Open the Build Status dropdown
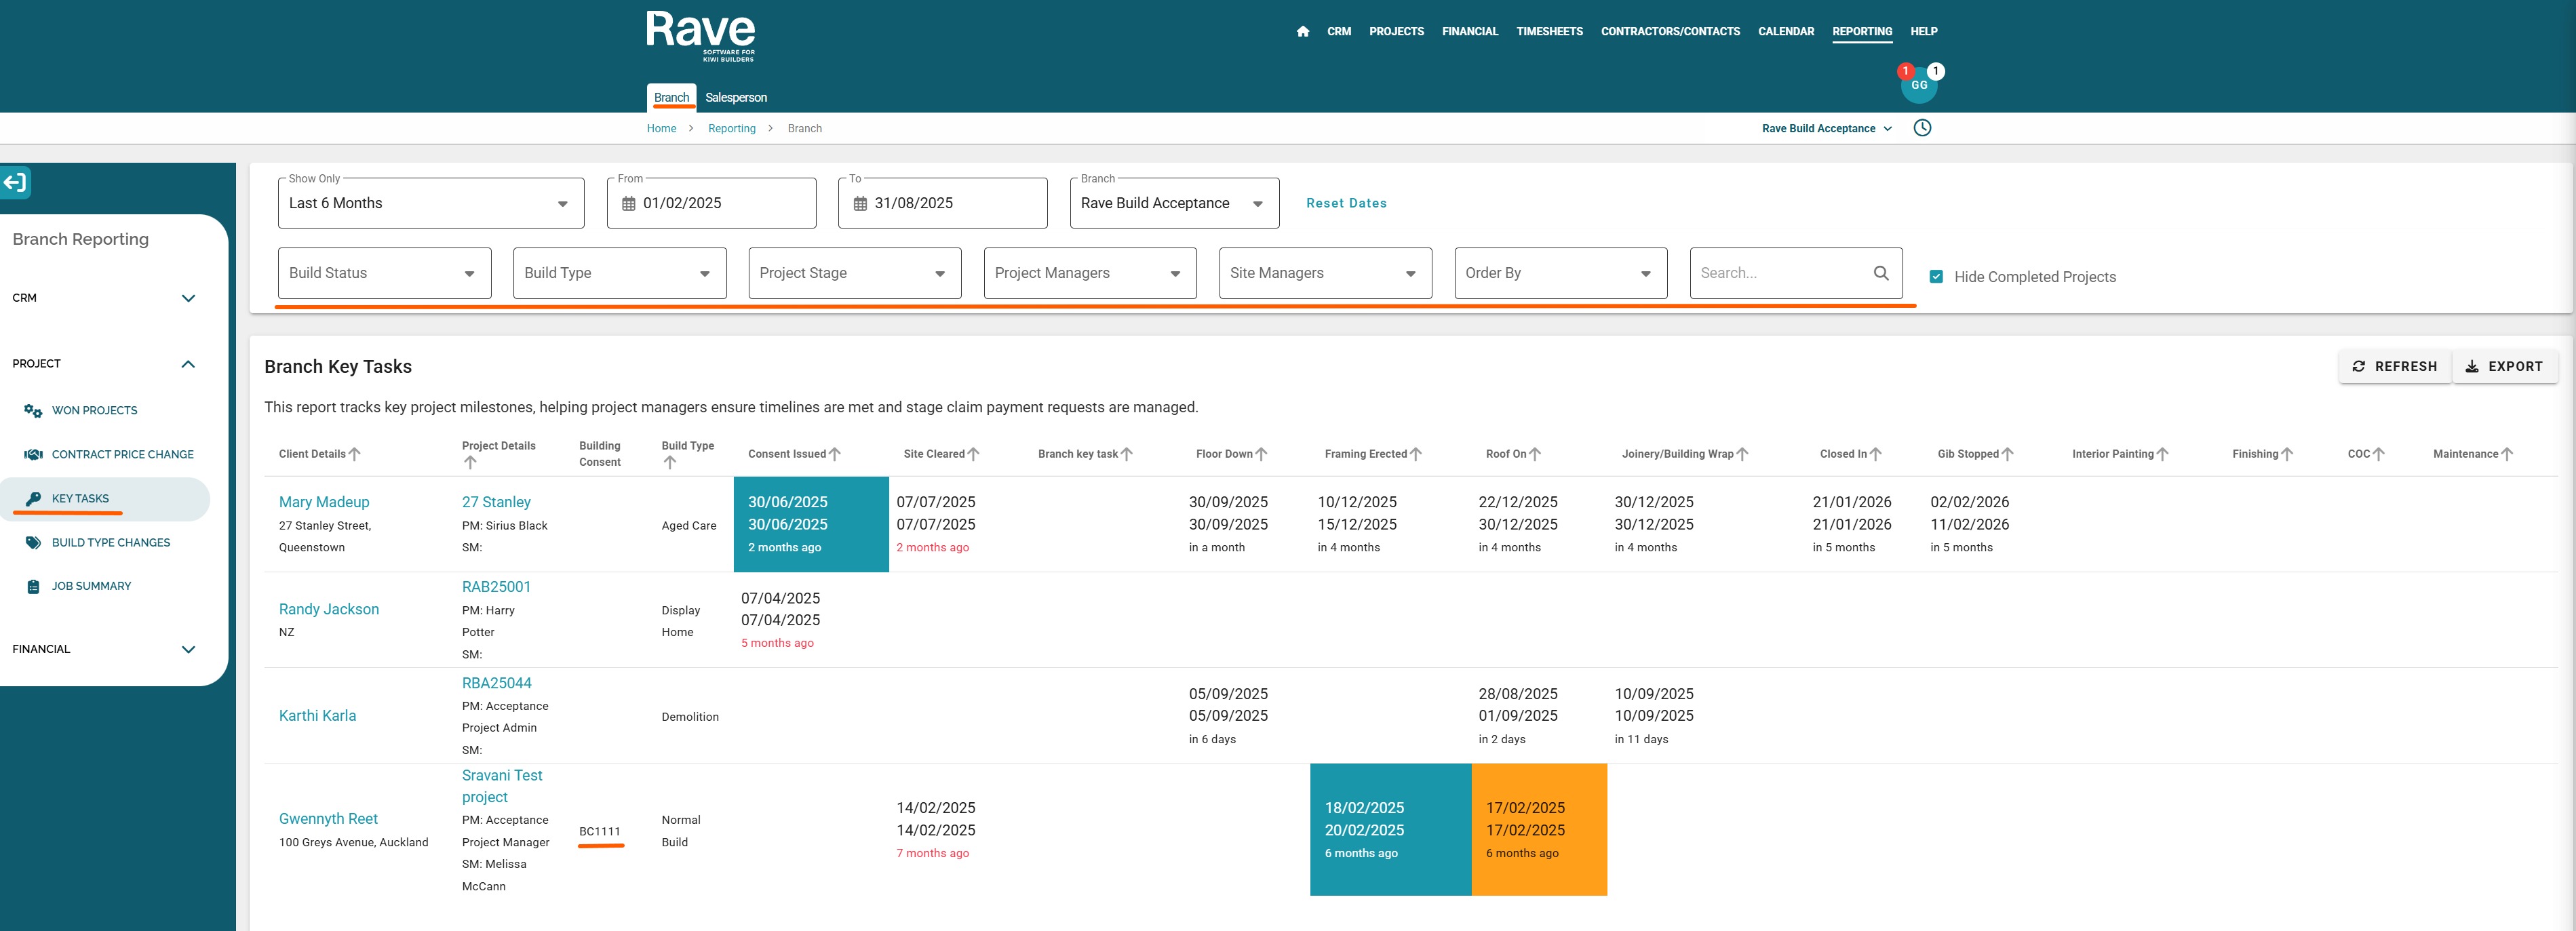This screenshot has height=931, width=2576. [x=384, y=273]
